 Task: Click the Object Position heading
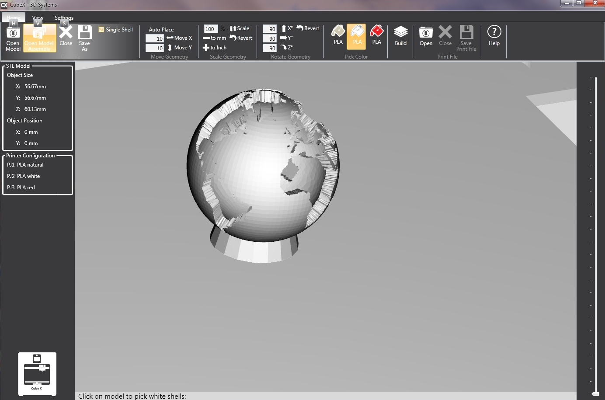(x=24, y=121)
